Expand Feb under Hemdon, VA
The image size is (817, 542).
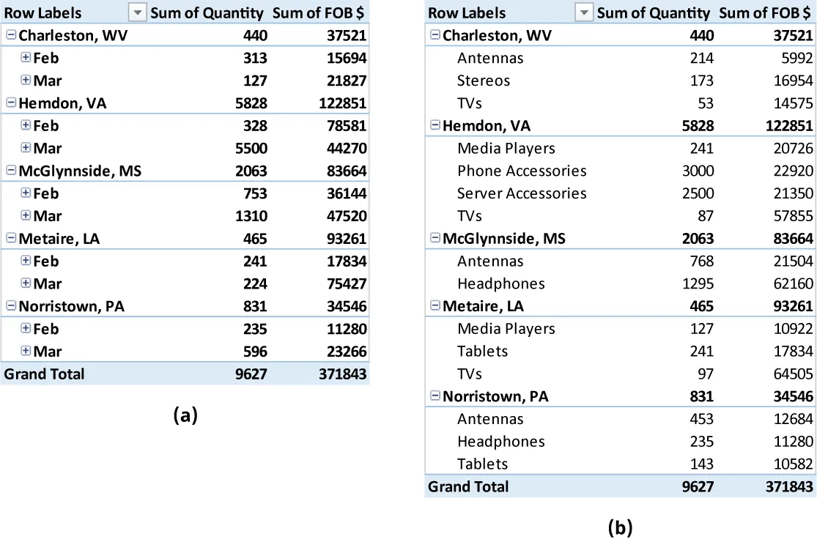(x=26, y=125)
